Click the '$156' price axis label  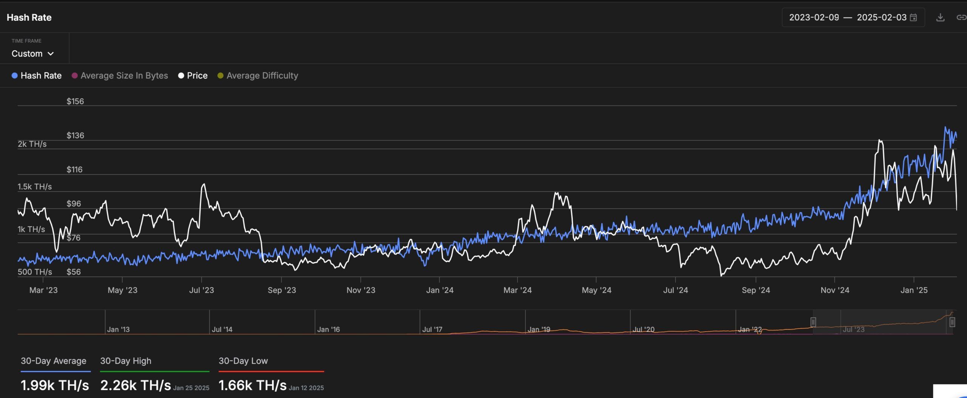75,101
